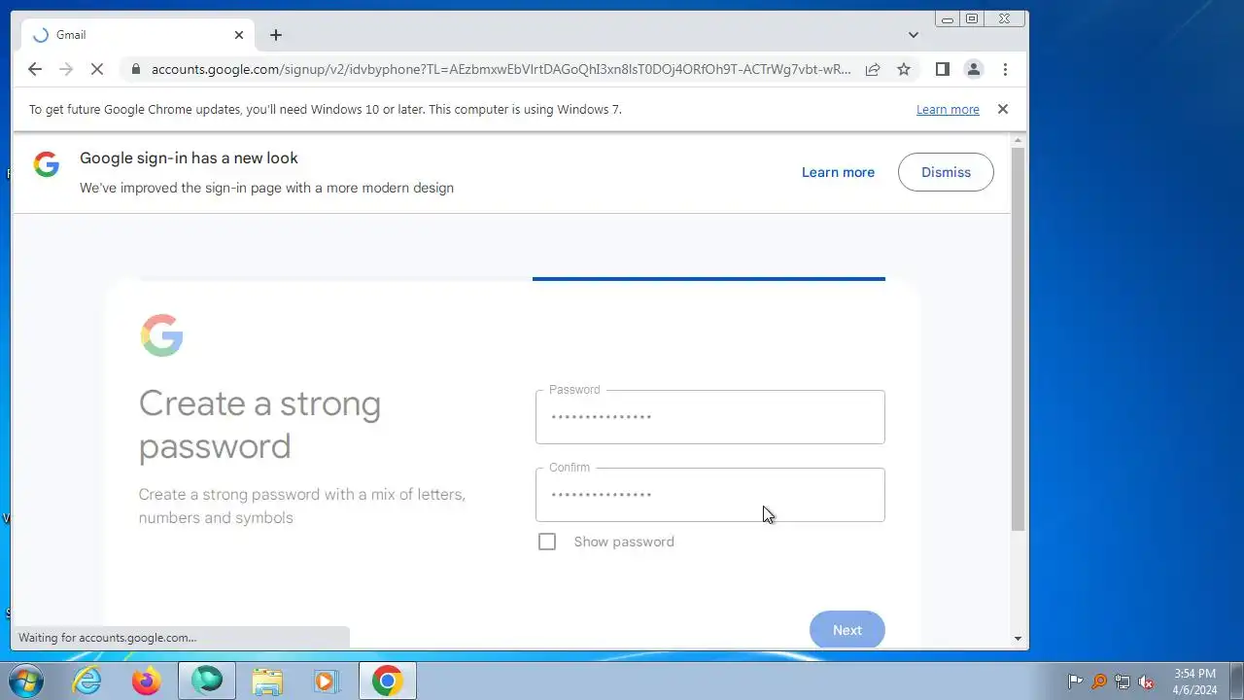Open the muted volume tray icon
This screenshot has width=1244, height=700.
point(1146,682)
